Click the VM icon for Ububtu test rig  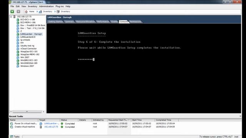click(18, 46)
